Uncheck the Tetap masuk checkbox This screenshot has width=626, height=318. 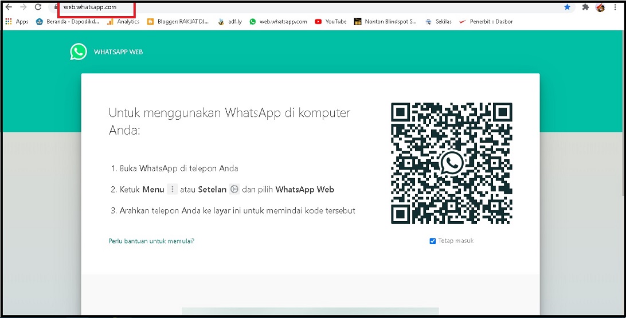point(432,241)
